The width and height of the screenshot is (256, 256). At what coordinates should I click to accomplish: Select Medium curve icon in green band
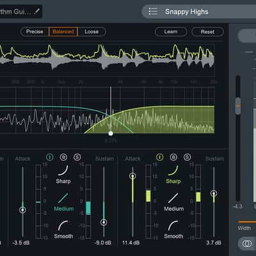coord(173,198)
